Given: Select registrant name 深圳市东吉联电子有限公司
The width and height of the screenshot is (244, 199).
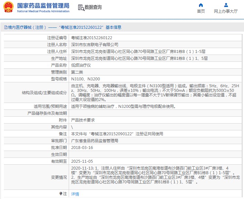Looking at the screenshot, I should [95, 45].
